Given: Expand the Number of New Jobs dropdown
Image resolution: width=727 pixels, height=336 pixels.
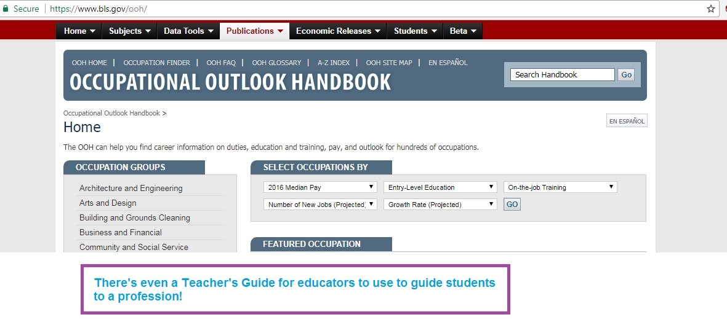Looking at the screenshot, I should pyautogui.click(x=320, y=205).
